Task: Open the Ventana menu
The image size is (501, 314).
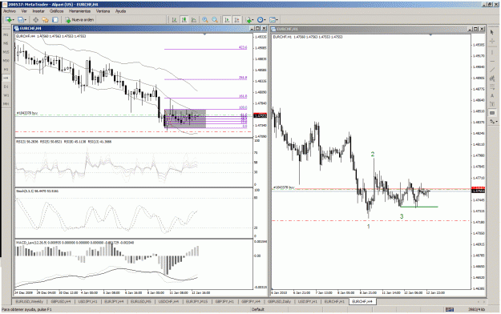Action: point(103,11)
